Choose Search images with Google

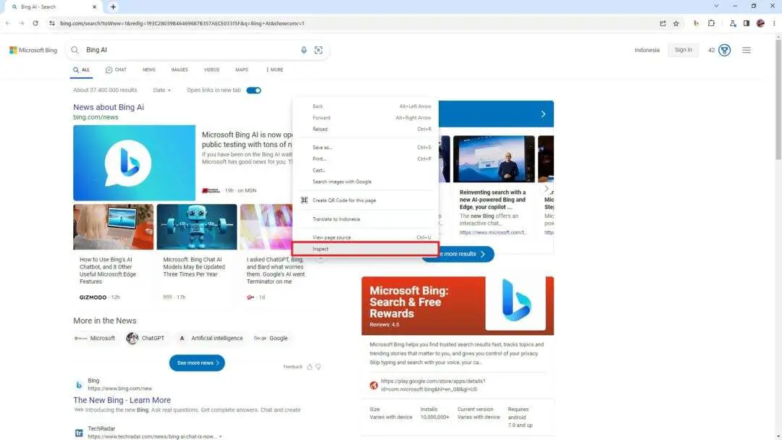pos(365,182)
